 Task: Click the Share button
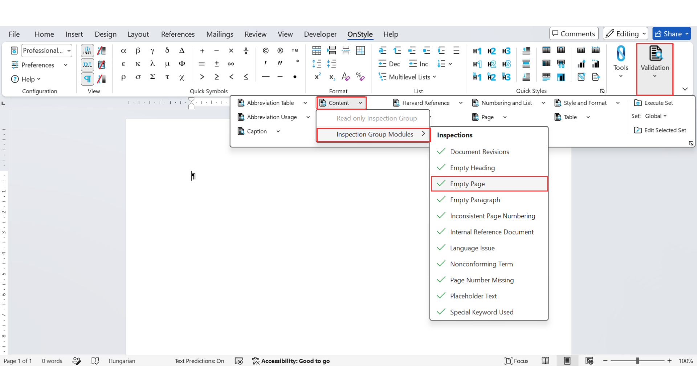click(672, 34)
